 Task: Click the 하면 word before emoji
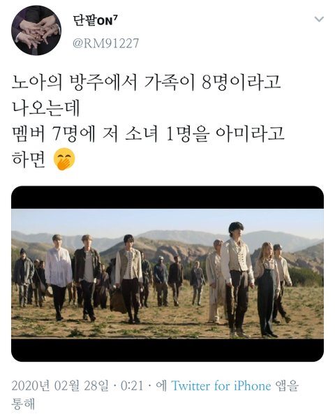(x=29, y=159)
